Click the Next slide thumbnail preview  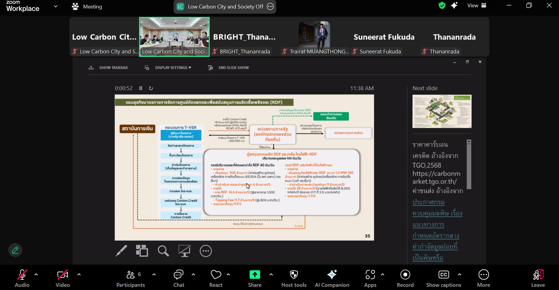click(442, 111)
